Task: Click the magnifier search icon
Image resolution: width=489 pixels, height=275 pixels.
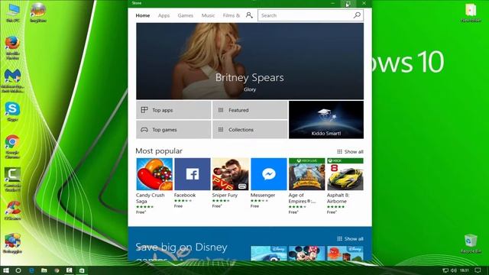Action: tap(357, 15)
